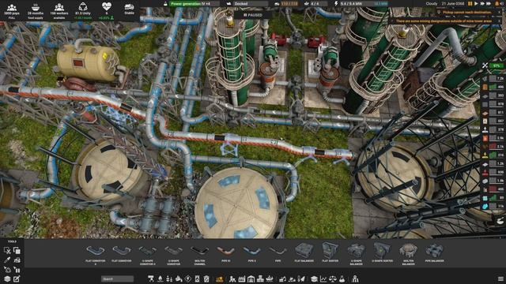The height and width of the screenshot is (284, 506).
Task: Toggle the pause construction tool
Action: 17,270
